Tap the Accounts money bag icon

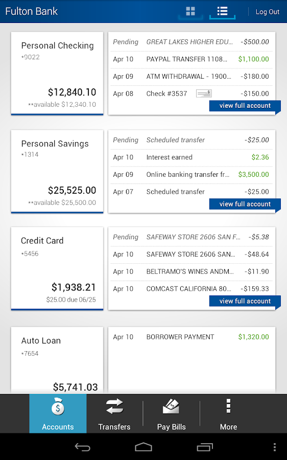[58, 406]
